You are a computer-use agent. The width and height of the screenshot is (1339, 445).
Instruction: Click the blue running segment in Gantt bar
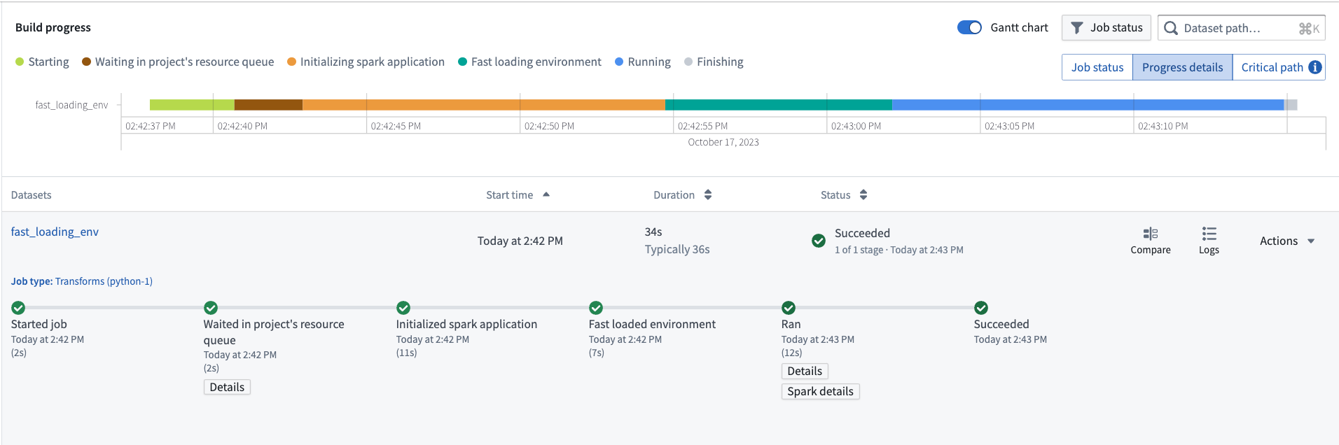click(1088, 105)
